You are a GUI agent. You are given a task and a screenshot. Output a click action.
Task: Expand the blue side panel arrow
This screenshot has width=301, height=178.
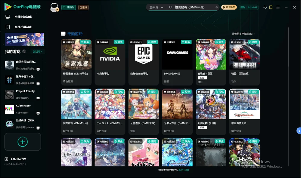(x=299, y=131)
